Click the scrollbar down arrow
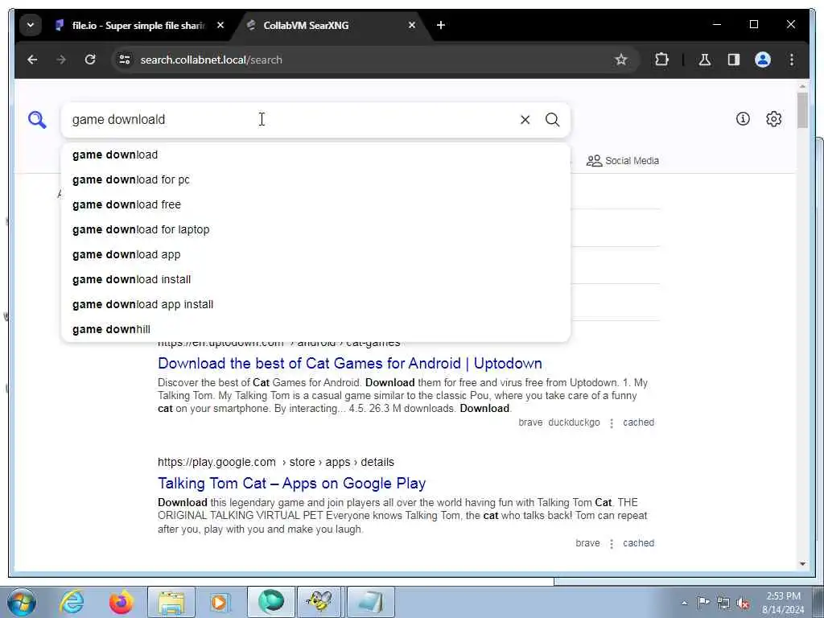Viewport: 824px width, 618px height. tap(802, 564)
